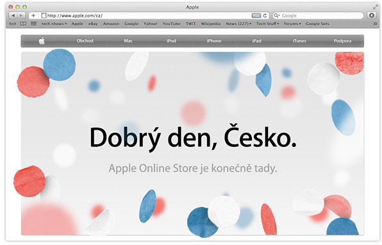Open the Reading List glasses icon
The height and width of the screenshot is (245, 382).
[x=12, y=24]
